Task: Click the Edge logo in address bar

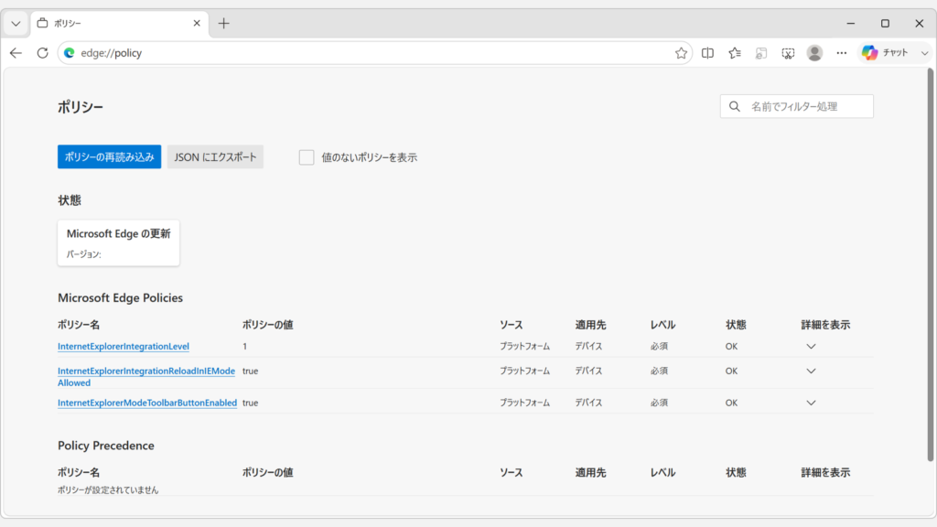Action: tap(70, 52)
